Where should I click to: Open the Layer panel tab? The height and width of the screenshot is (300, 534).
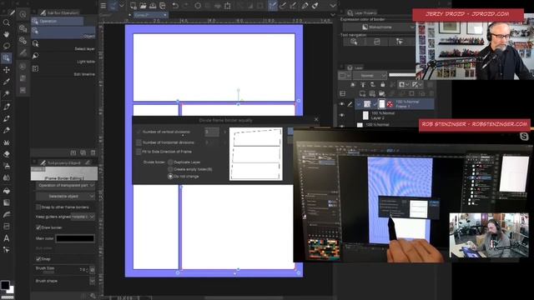[x=354, y=67]
